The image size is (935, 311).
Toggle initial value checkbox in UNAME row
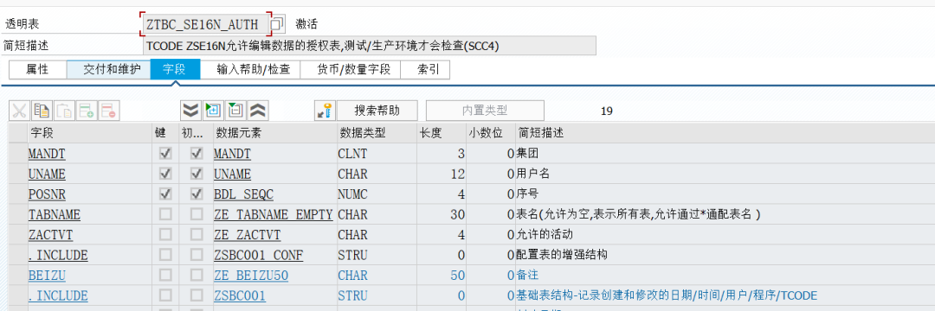point(197,174)
